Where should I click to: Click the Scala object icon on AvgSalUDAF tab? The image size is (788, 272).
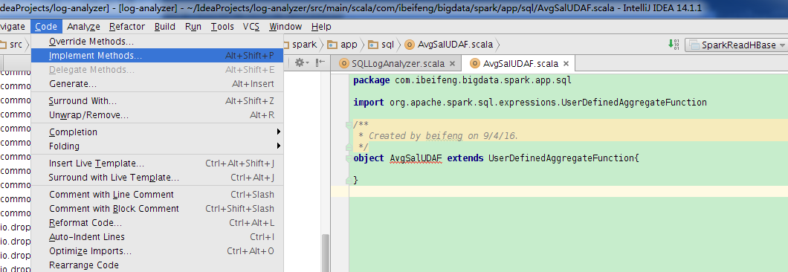point(475,63)
